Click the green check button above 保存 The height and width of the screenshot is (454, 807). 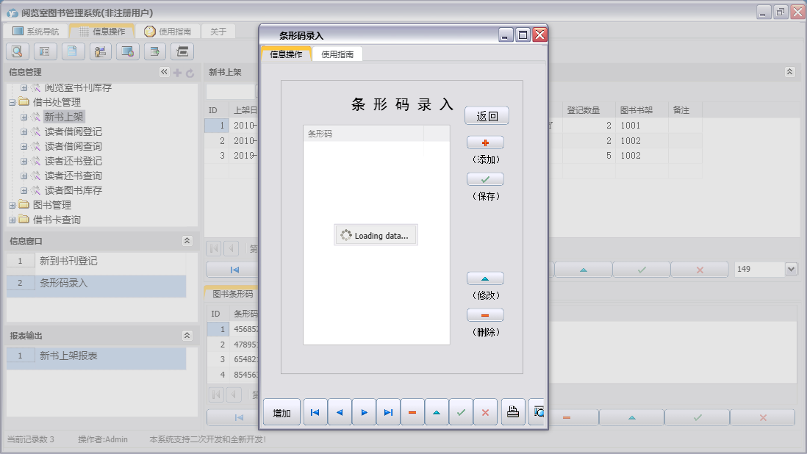pos(485,179)
